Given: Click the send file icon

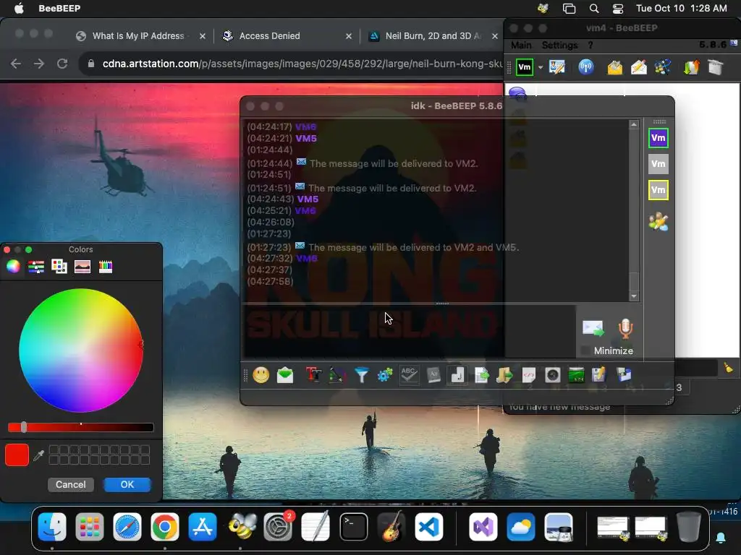Looking at the screenshot, I should click(x=481, y=375).
